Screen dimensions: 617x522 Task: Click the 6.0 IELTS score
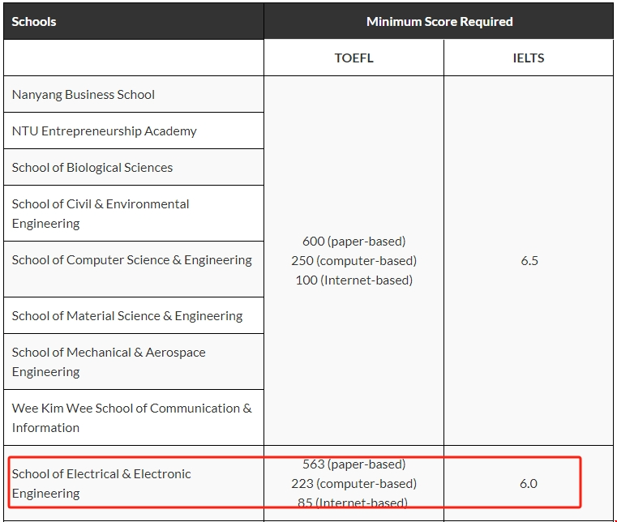529,484
